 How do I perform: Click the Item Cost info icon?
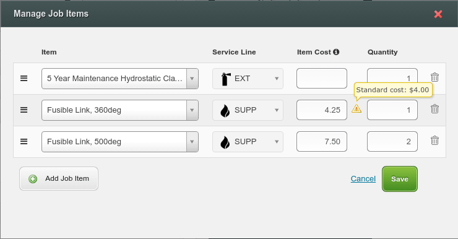point(336,52)
